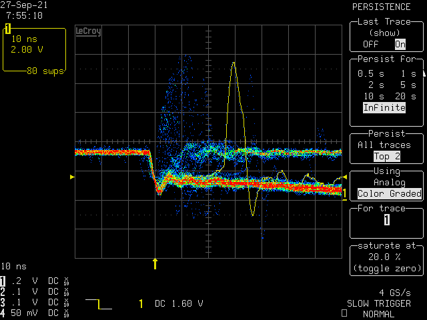Select the For trace 1 menu field
The height and width of the screenshot is (320, 427).
coord(386,220)
